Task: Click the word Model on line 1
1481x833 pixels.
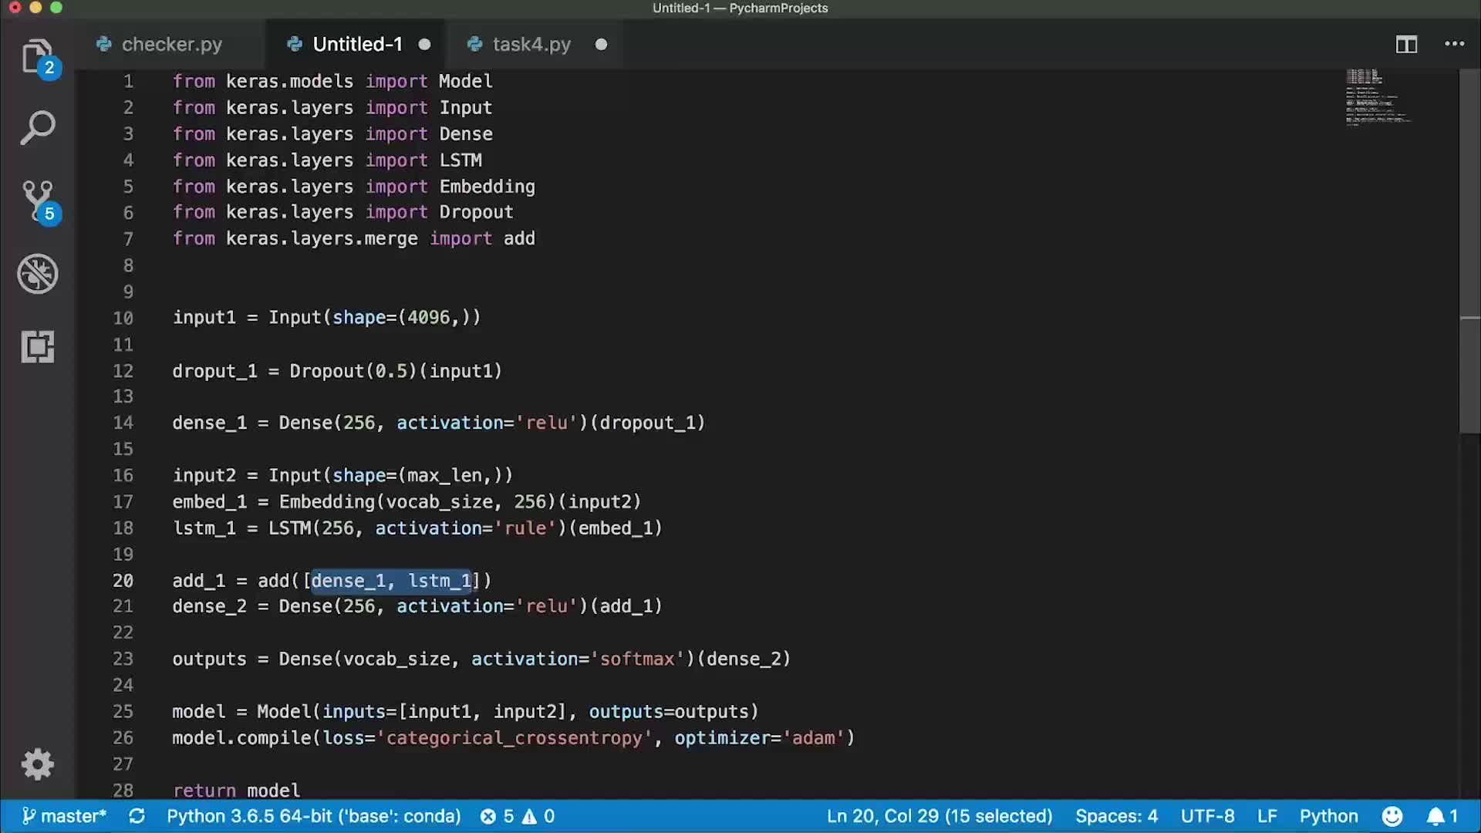Action: point(465,81)
